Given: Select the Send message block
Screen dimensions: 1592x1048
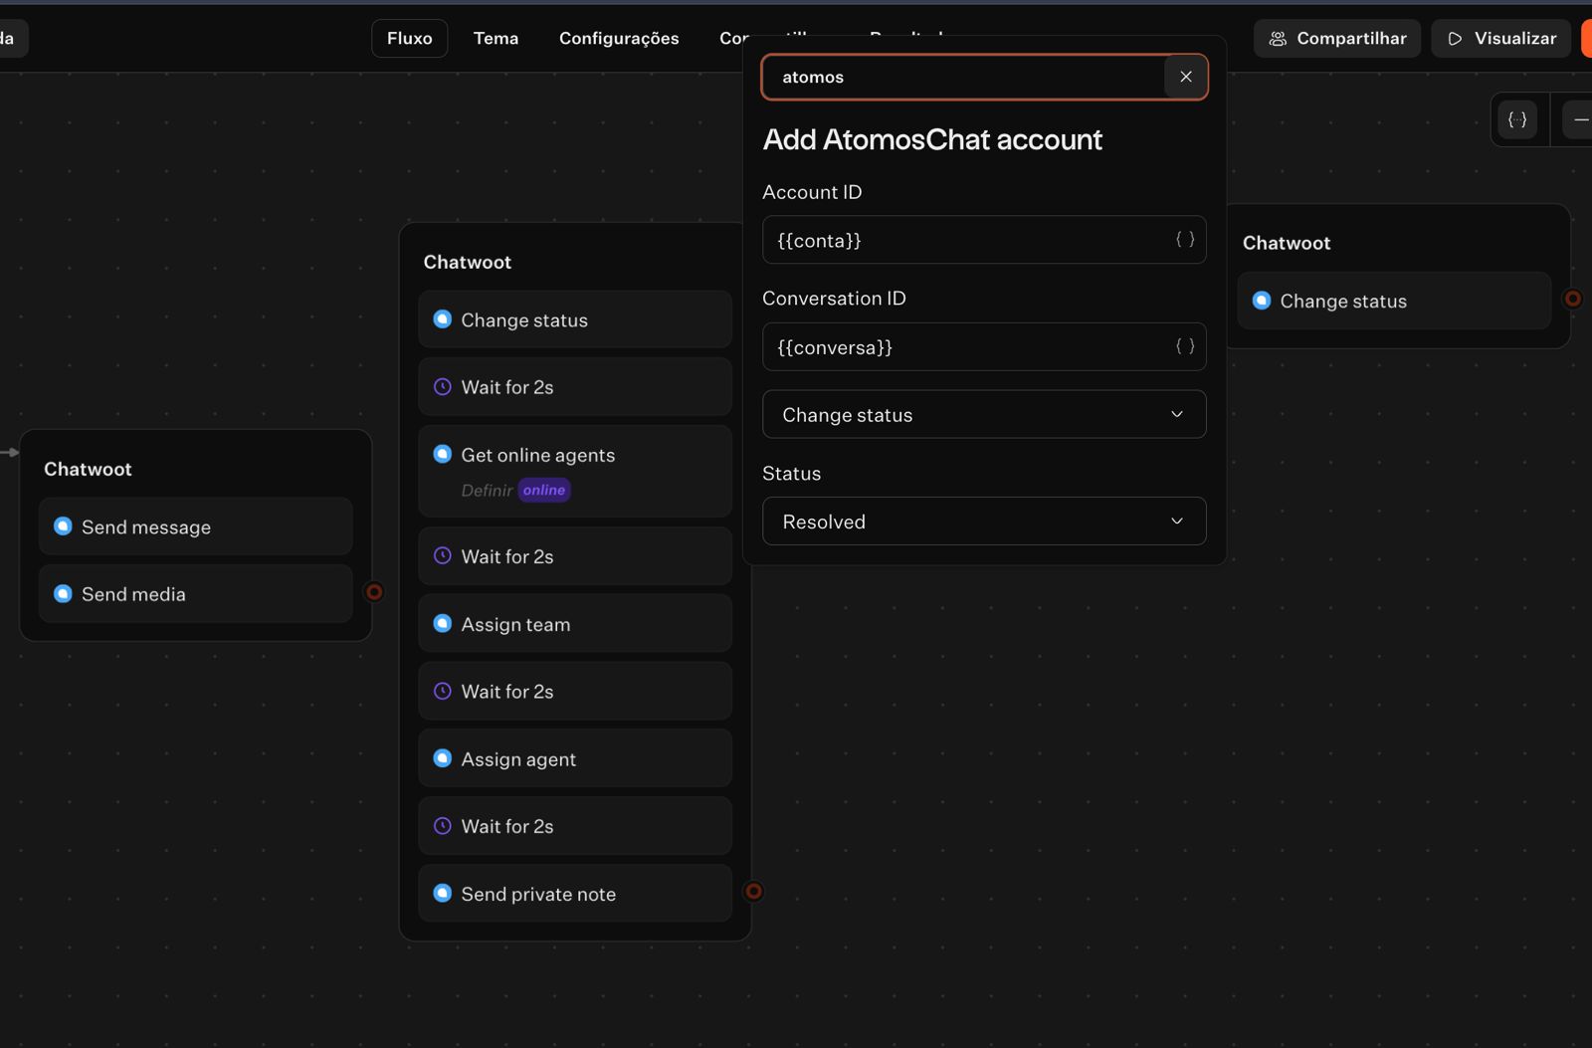Looking at the screenshot, I should [195, 526].
